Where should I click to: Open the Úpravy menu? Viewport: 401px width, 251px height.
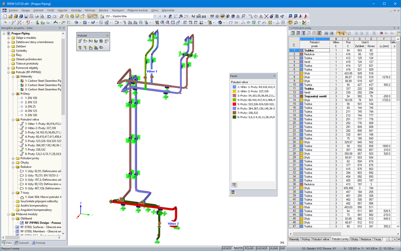(x=25, y=10)
